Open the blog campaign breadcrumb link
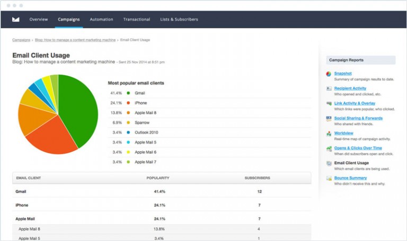This screenshot has height=241, width=407. point(75,40)
